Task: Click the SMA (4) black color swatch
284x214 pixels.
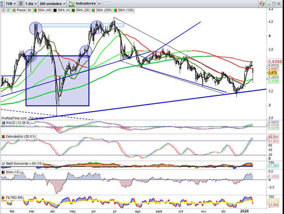Action: click(x=55, y=10)
